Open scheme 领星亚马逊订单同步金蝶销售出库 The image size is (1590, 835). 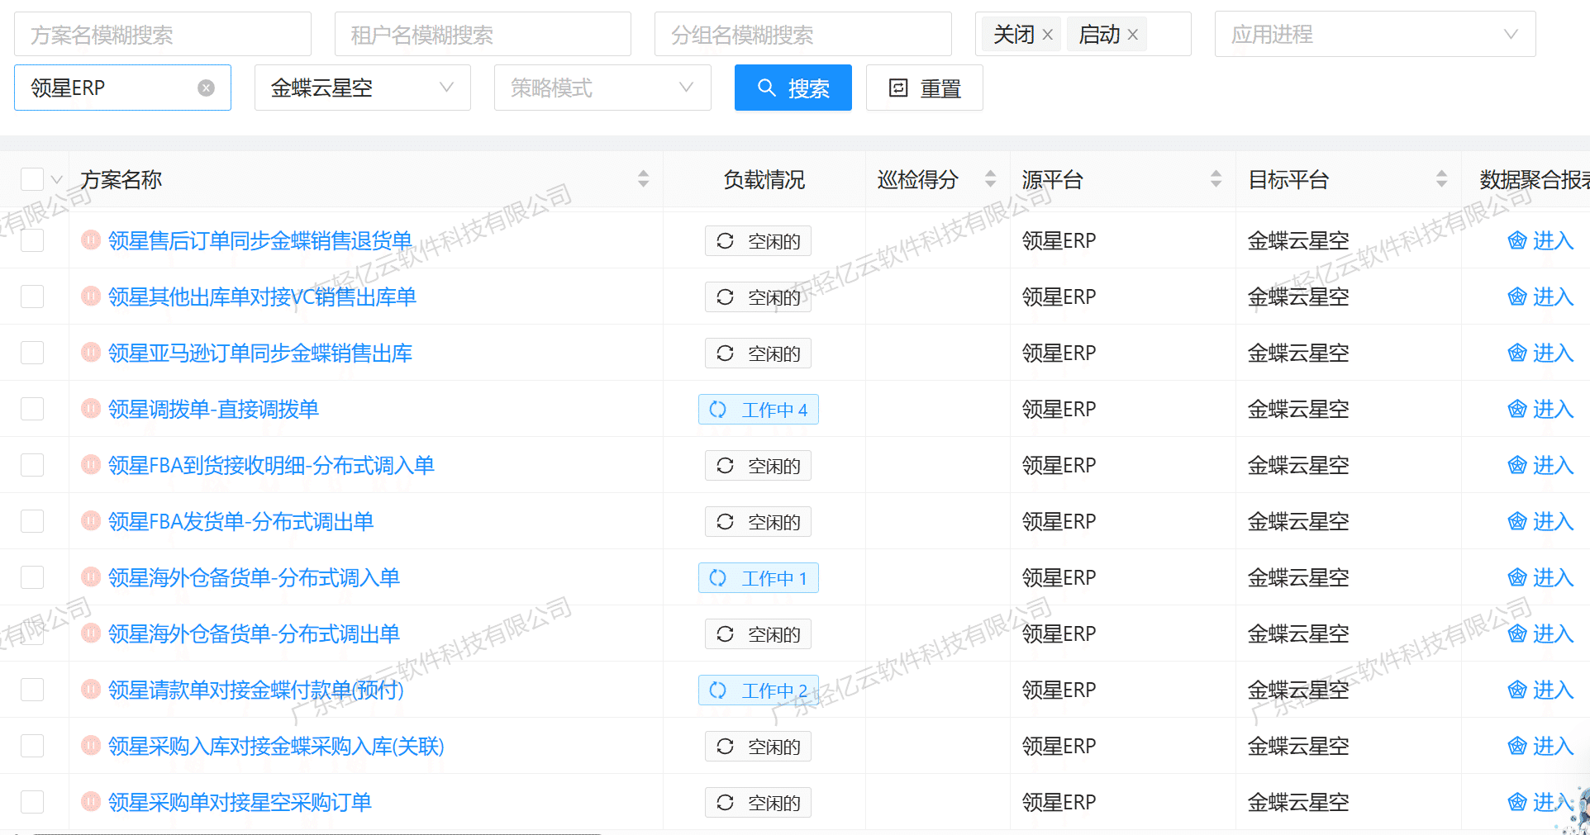[x=260, y=353]
